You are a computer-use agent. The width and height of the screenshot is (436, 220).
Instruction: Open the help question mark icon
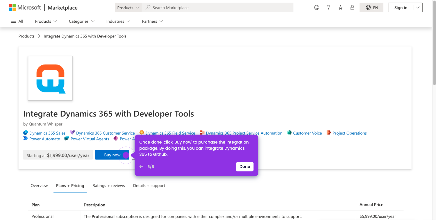tap(328, 8)
